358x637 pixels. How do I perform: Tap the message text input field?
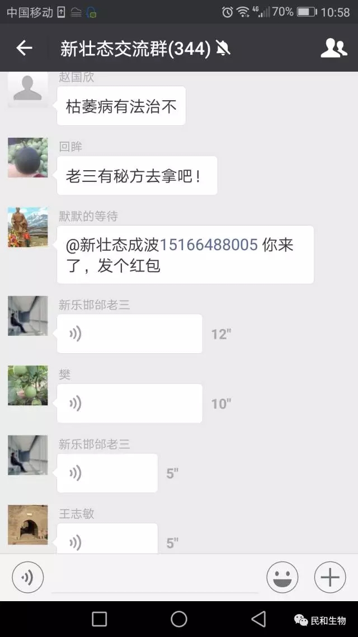pyautogui.click(x=154, y=577)
